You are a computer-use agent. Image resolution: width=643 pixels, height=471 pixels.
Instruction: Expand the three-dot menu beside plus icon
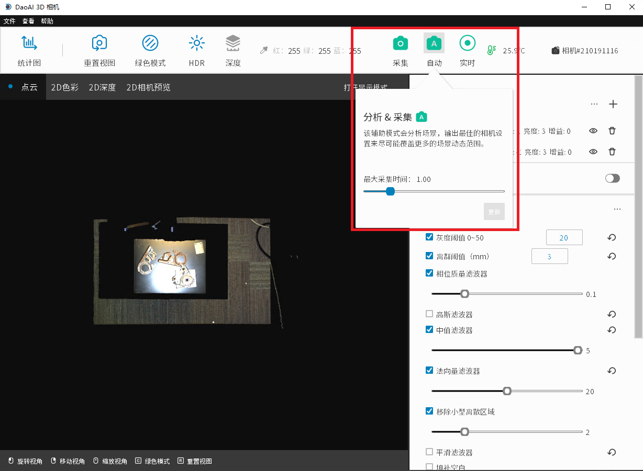pyautogui.click(x=594, y=104)
